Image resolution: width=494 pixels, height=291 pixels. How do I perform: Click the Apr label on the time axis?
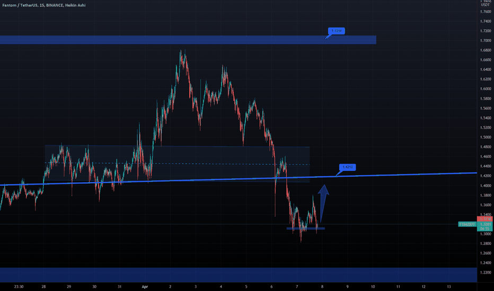[x=145, y=287]
